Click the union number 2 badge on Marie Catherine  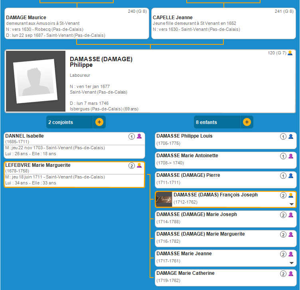(283, 274)
